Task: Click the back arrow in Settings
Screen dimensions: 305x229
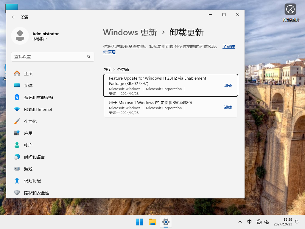Action: coord(13,17)
